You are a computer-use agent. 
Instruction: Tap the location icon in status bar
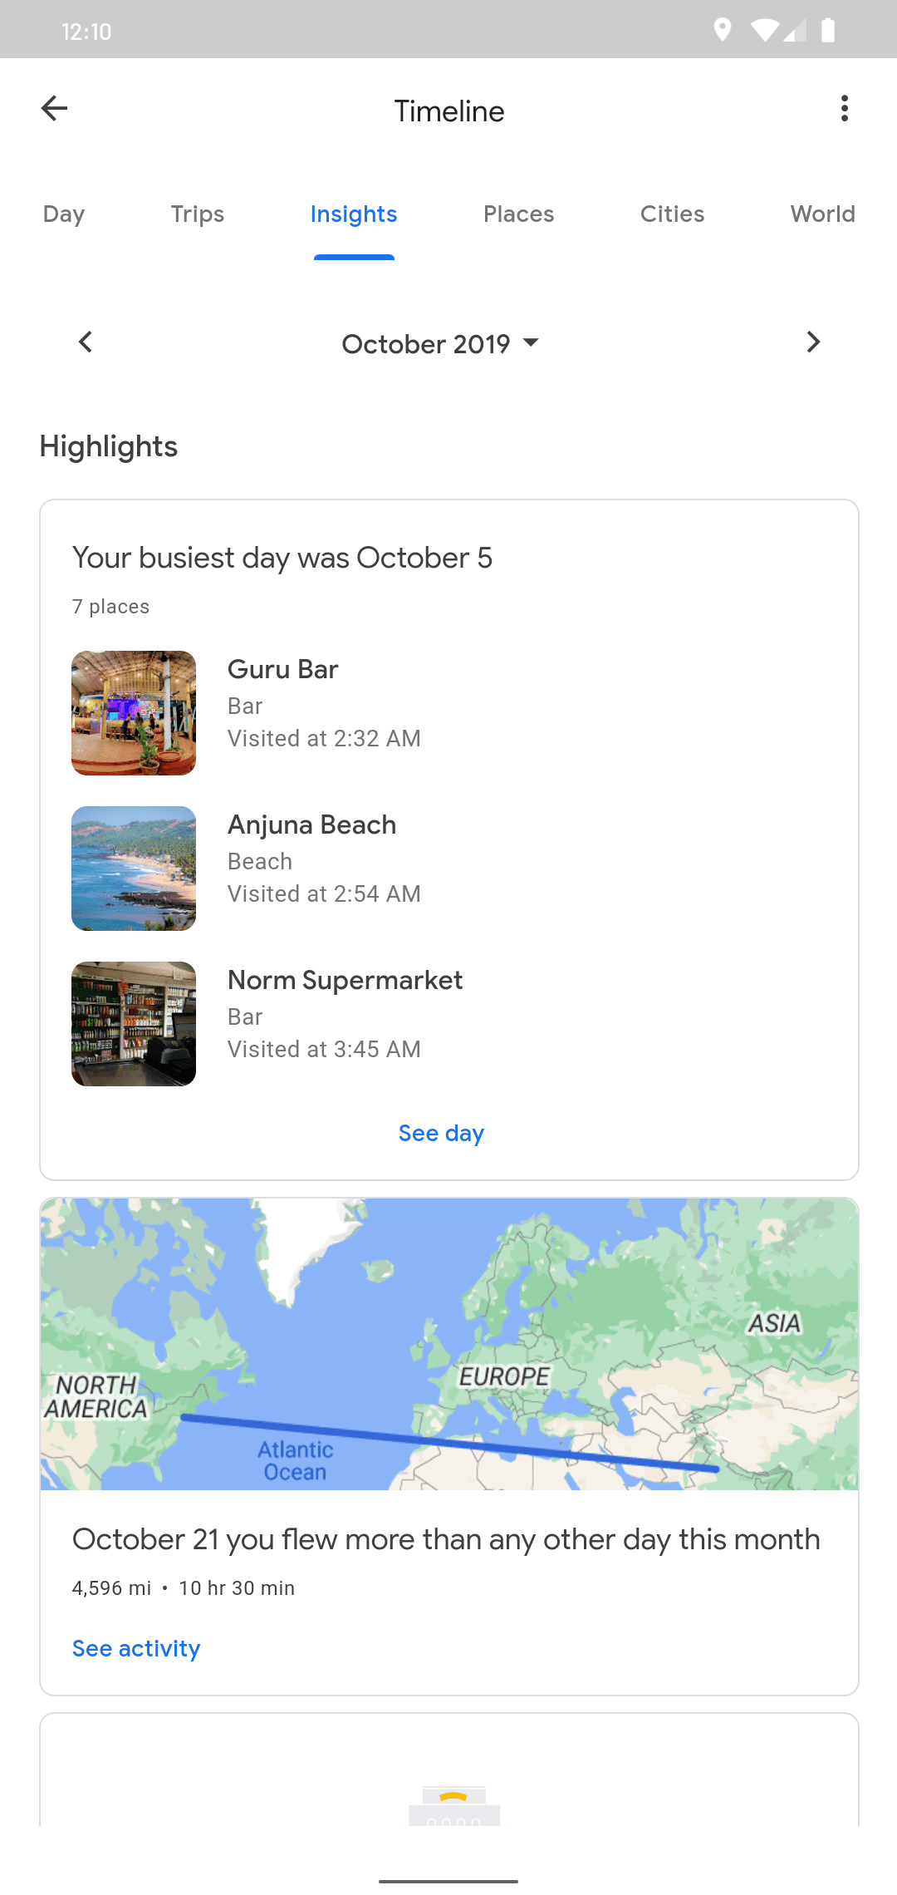[x=722, y=31]
